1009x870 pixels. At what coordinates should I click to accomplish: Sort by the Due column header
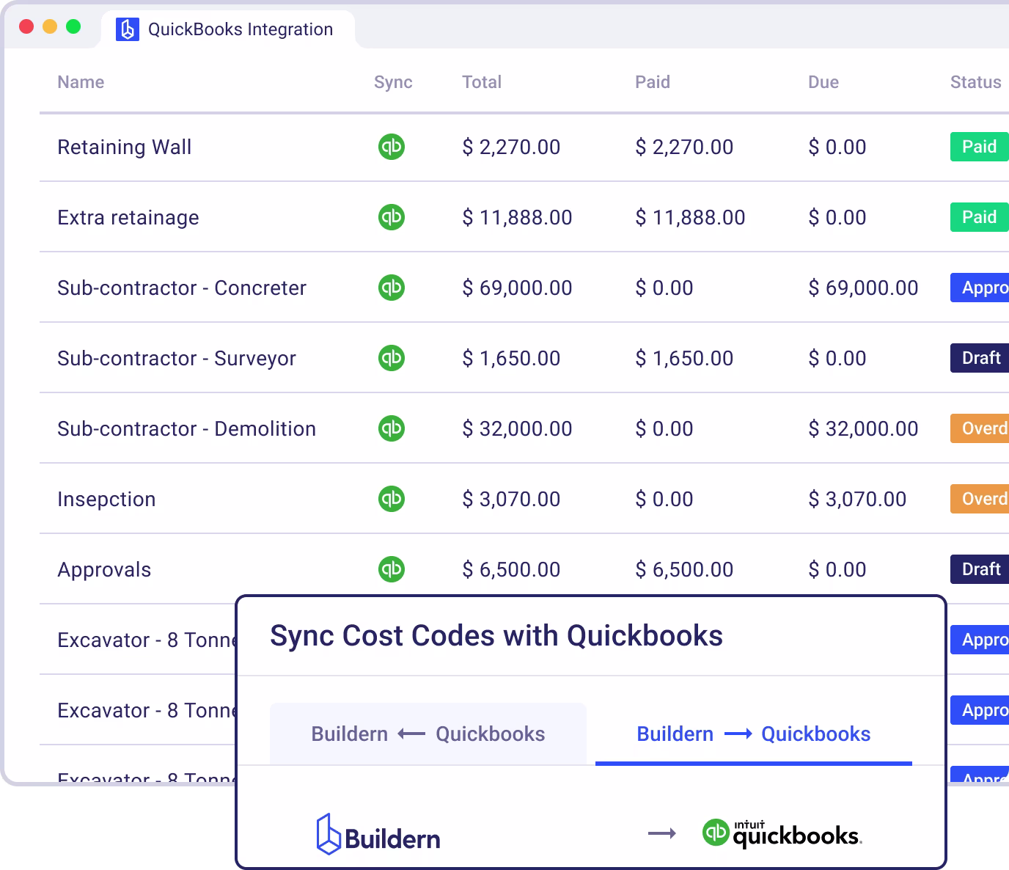(823, 82)
